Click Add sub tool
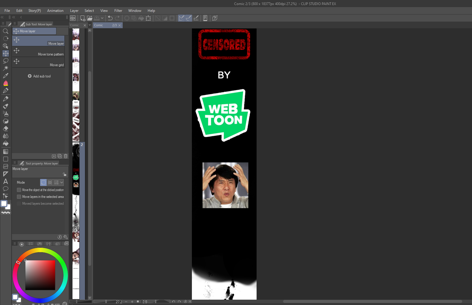 (39, 76)
